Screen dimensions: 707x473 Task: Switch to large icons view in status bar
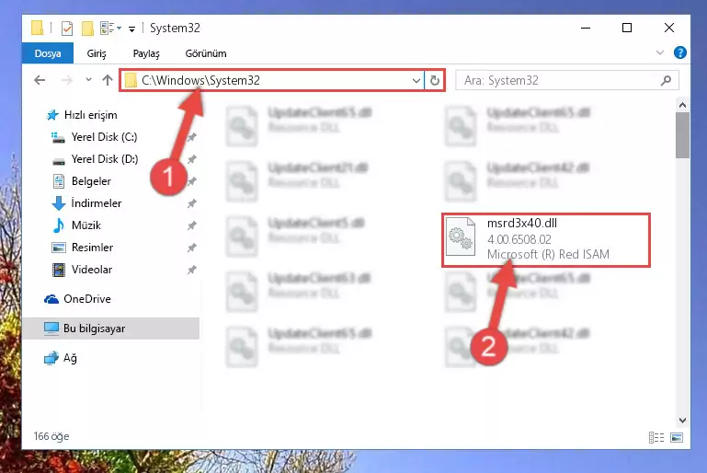tap(677, 437)
